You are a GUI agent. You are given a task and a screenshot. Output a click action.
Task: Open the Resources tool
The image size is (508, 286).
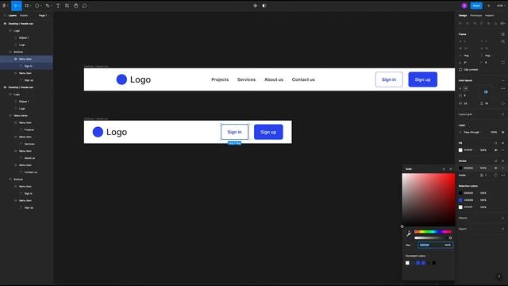pyautogui.click(x=67, y=6)
